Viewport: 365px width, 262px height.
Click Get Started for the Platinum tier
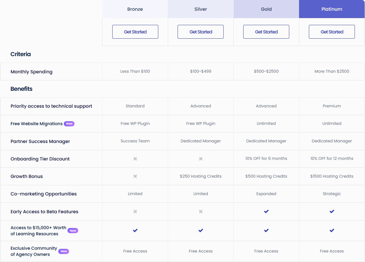tap(332, 32)
